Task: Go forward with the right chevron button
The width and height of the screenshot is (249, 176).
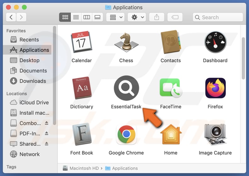Action: 21,17
